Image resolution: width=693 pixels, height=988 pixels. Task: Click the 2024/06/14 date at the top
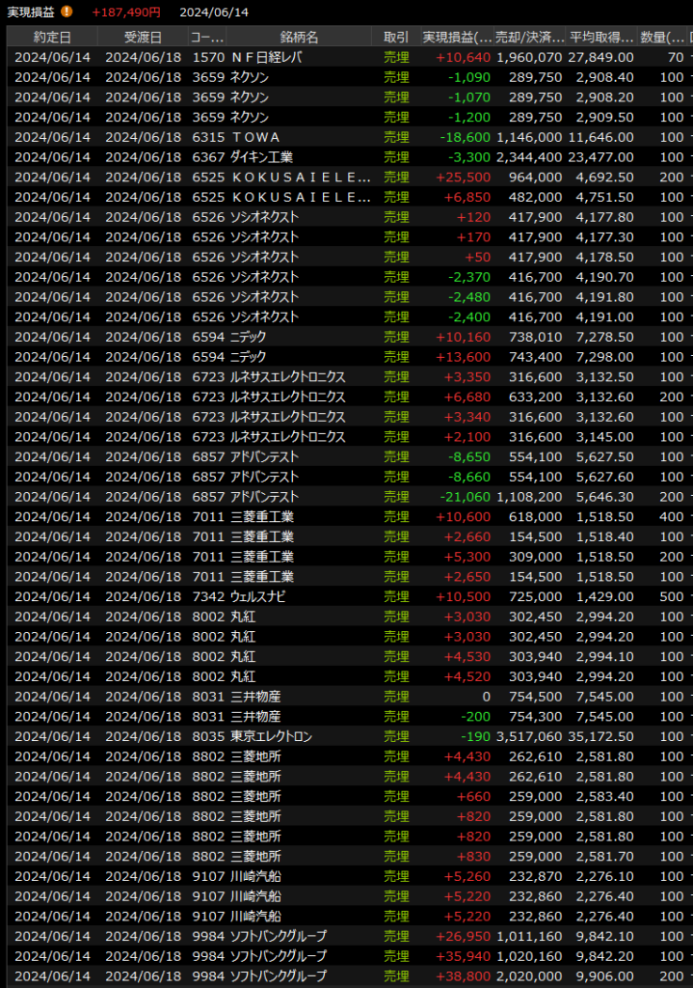point(214,12)
